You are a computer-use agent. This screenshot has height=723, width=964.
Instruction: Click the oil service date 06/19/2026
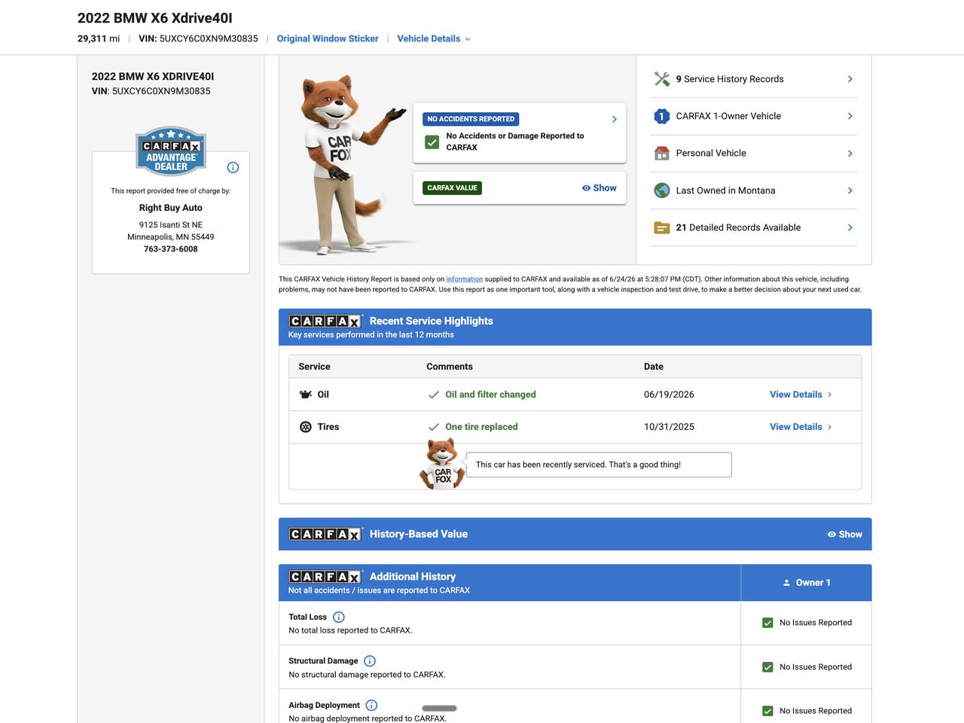pos(669,395)
